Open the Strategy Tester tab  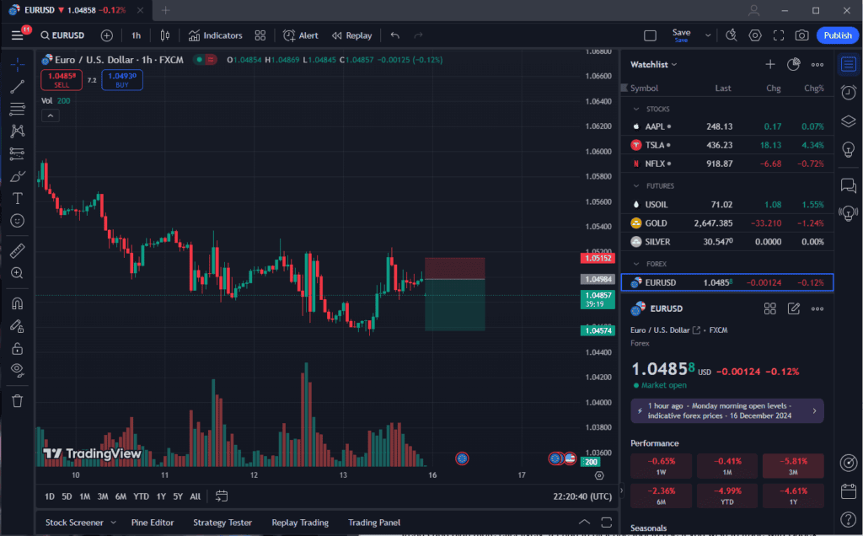pos(222,523)
